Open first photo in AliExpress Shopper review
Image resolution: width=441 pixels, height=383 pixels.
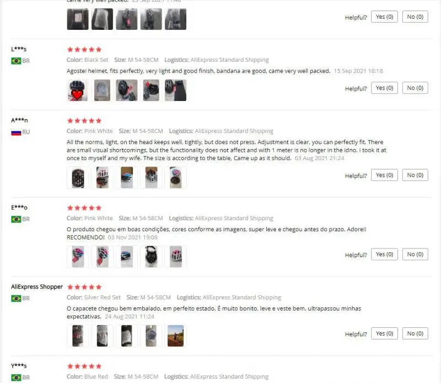78,336
